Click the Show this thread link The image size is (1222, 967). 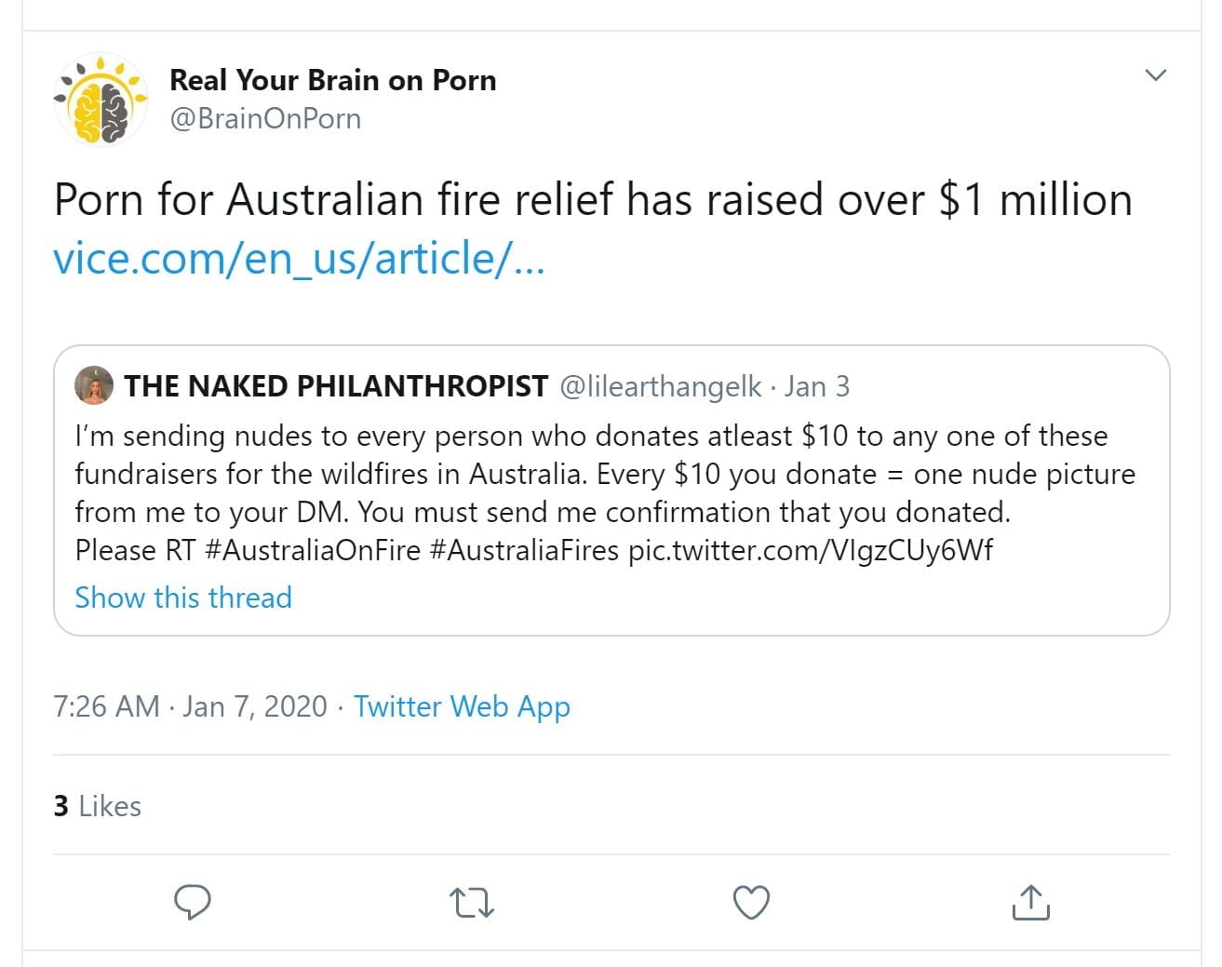click(183, 598)
